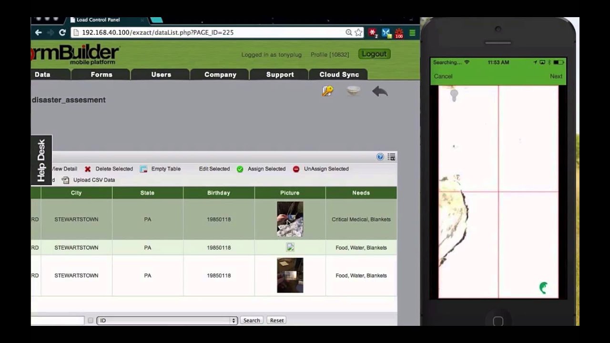
Task: Click the 'Logged in as tonyplug' text
Action: coord(271,55)
